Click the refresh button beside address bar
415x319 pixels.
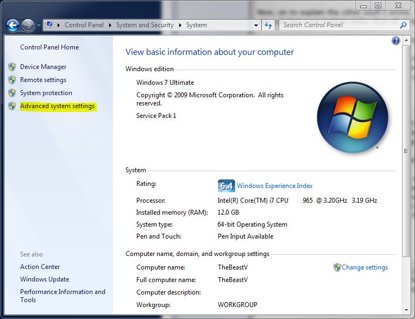pyautogui.click(x=268, y=25)
